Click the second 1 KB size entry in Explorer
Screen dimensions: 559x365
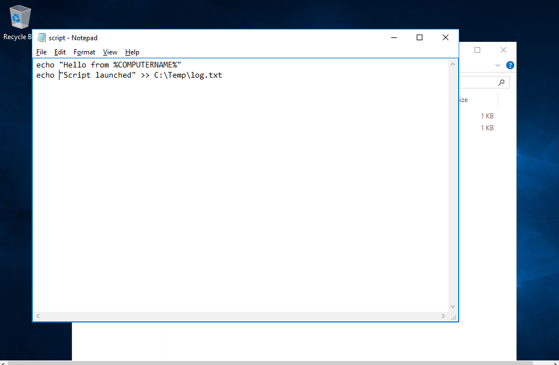(x=487, y=128)
